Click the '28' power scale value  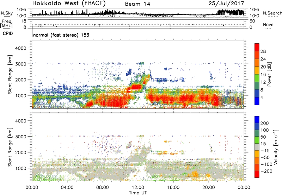point(263,51)
